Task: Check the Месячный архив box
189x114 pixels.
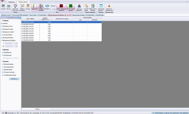Action: (3, 64)
